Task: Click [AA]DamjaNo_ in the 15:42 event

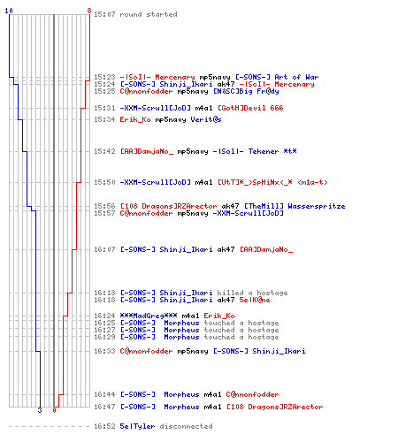Action: [146, 151]
